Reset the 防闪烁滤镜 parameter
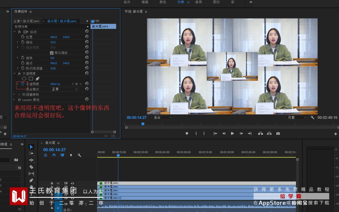 [87, 68]
